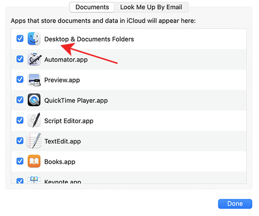Toggle the Preview.app checkbox
This screenshot has height=216, width=259.
[x=20, y=80]
